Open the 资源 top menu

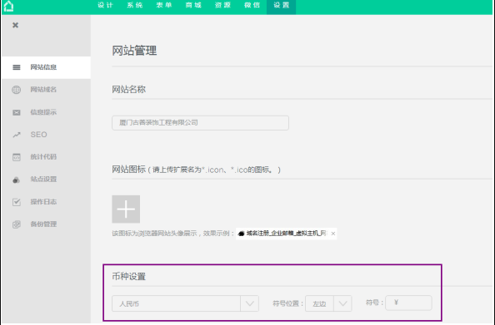pos(222,5)
